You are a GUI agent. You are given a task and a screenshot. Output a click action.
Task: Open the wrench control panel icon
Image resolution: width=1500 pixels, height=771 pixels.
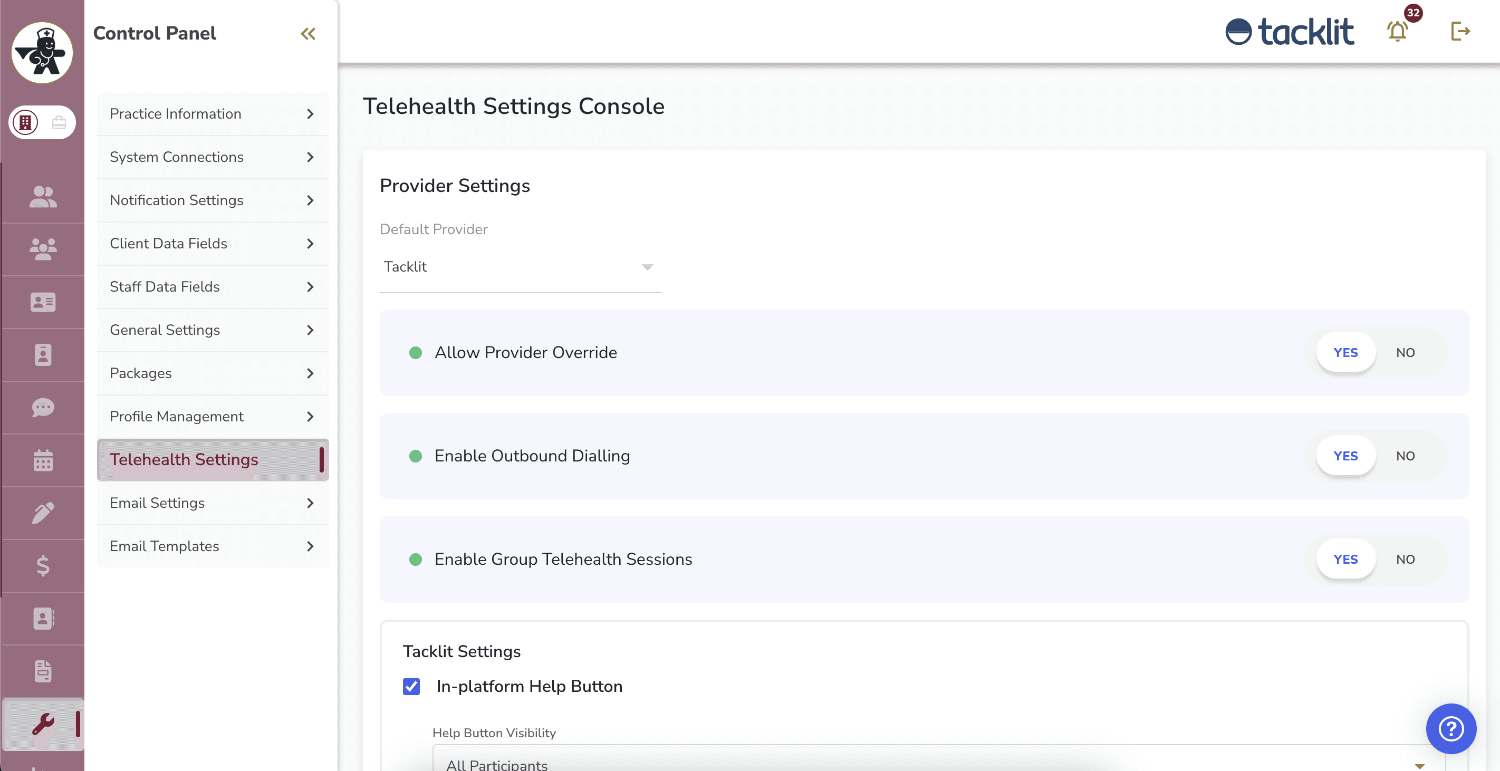pos(43,725)
